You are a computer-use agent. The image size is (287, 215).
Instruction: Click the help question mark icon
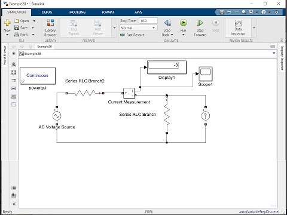pyautogui.click(x=264, y=12)
